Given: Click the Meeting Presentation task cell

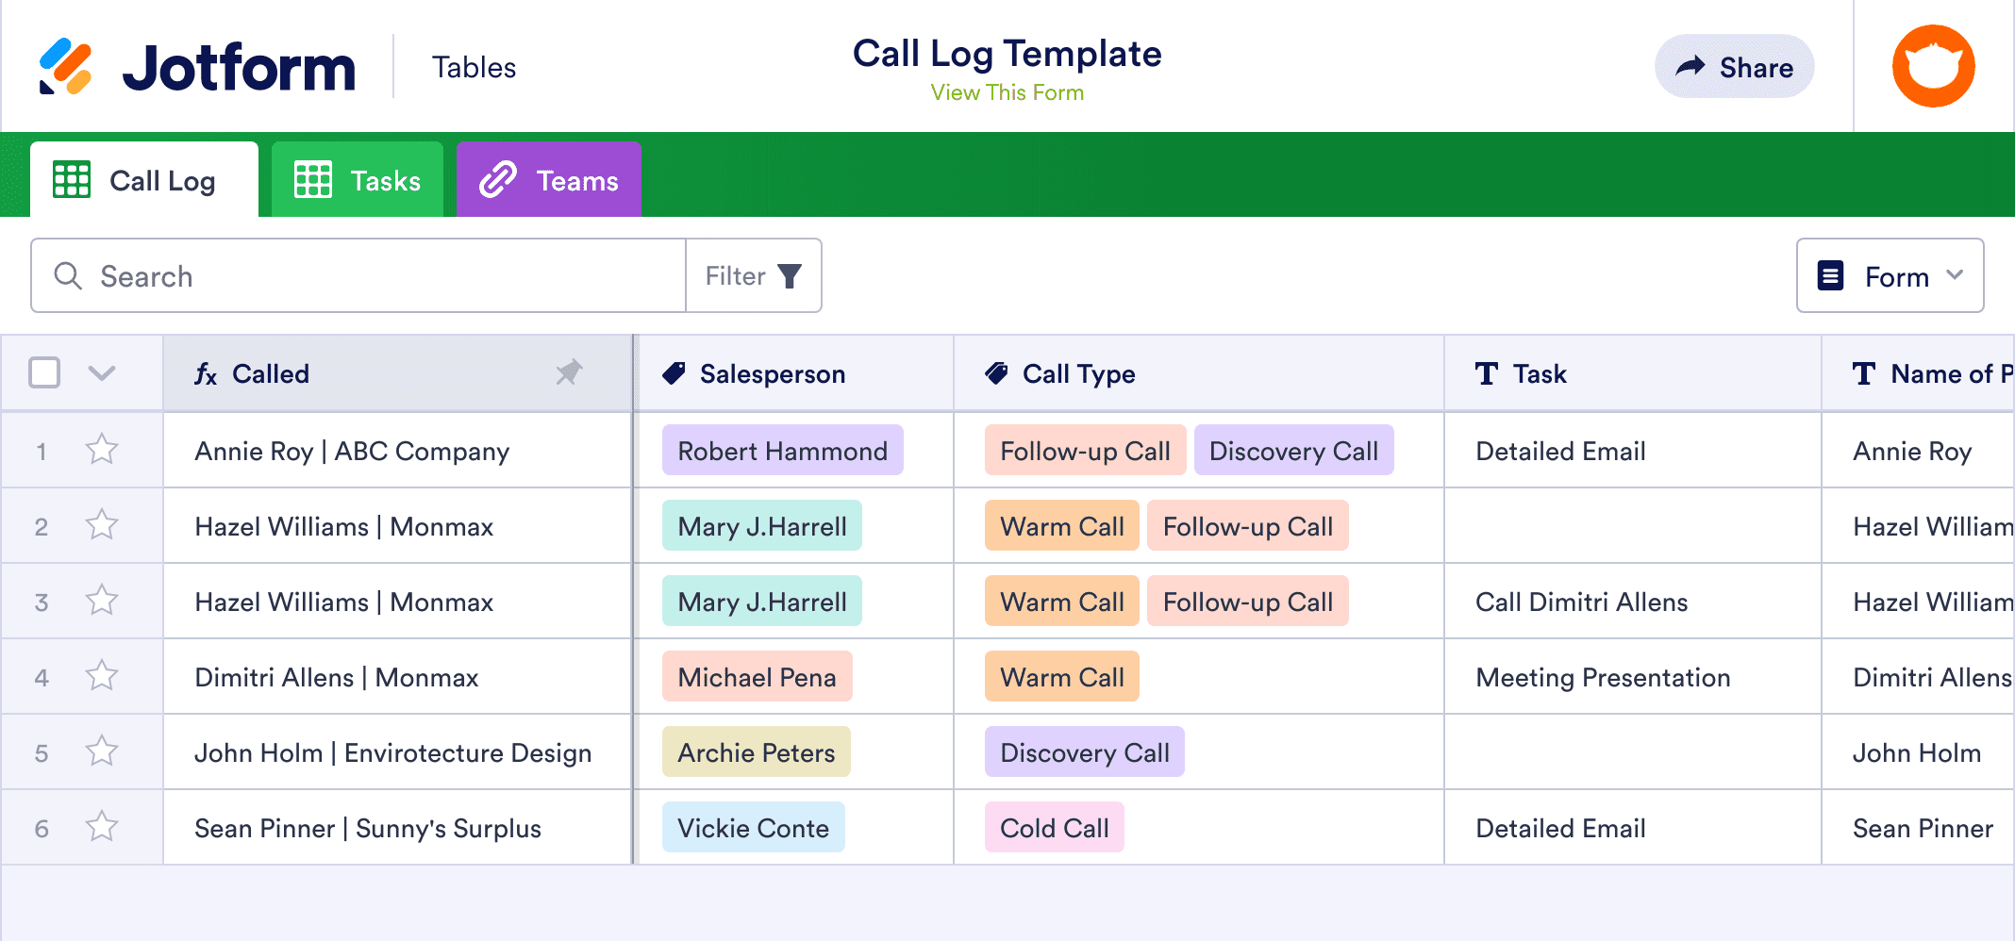Looking at the screenshot, I should [x=1633, y=676].
